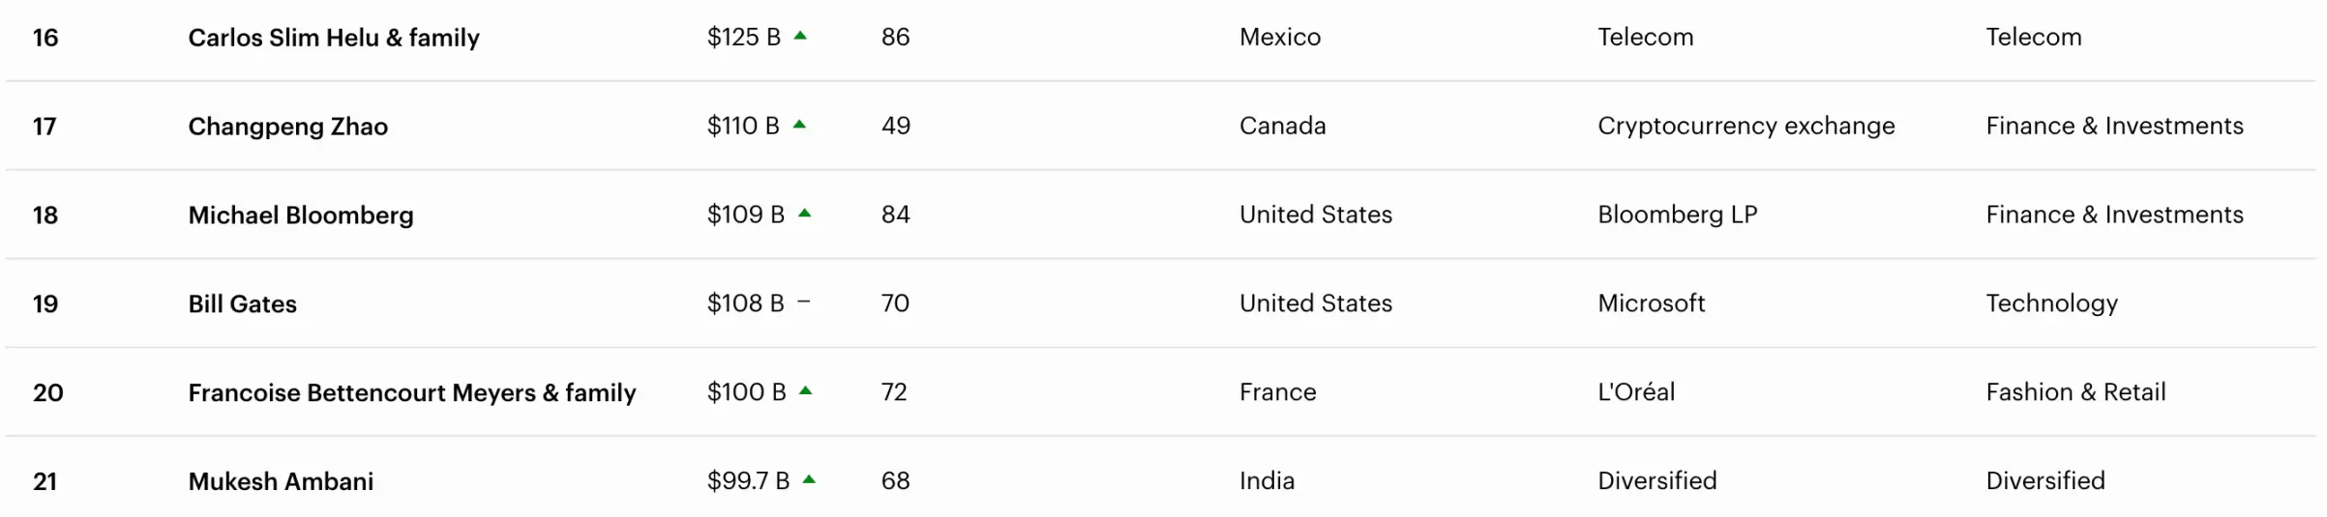Click green up arrow beside $125 B
This screenshot has width=2327, height=517.
click(800, 36)
